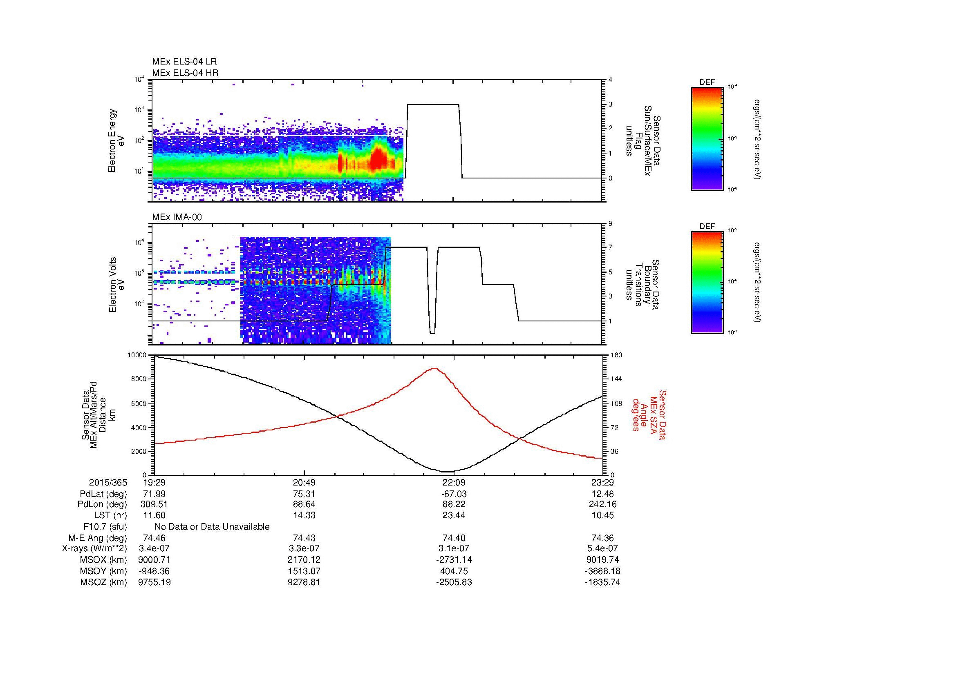Click the PdLon value '242.16'
The height and width of the screenshot is (675, 956).
[x=603, y=504]
